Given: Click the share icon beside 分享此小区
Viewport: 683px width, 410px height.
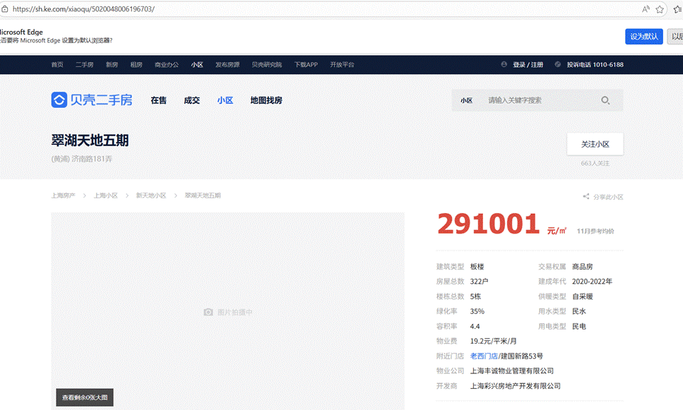Looking at the screenshot, I should click(586, 197).
